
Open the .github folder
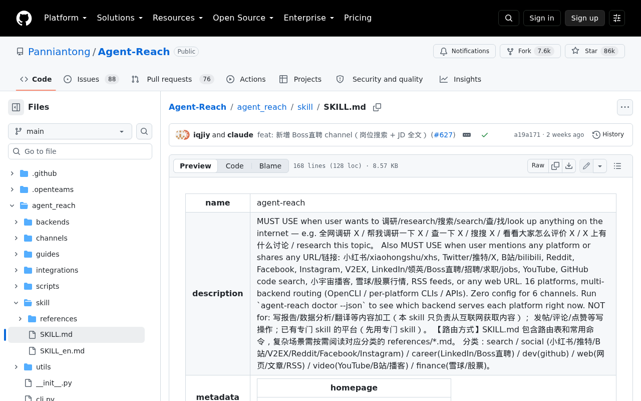[x=44, y=173]
